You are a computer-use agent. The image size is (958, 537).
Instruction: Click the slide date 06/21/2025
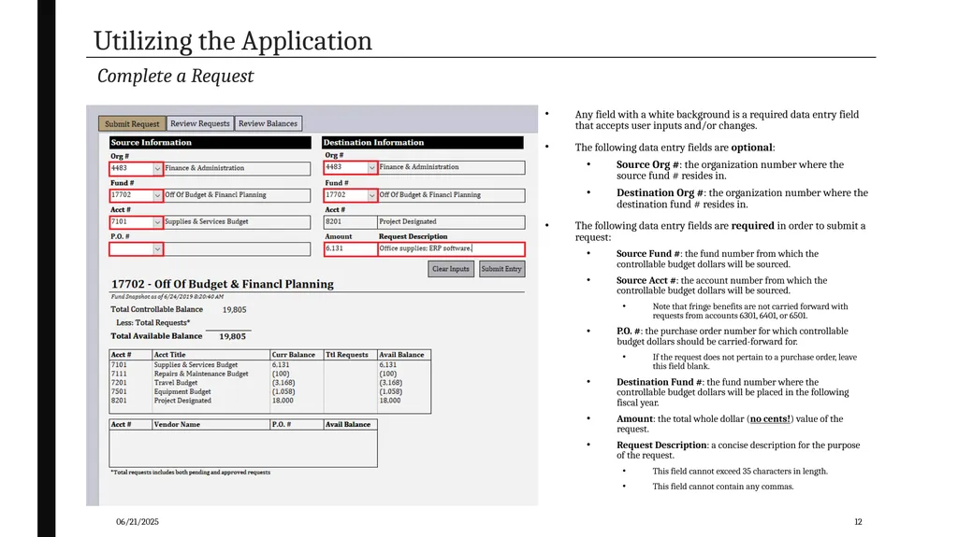138,522
